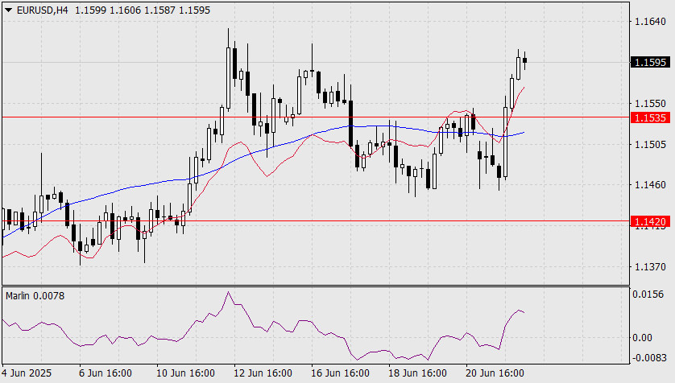The height and width of the screenshot is (383, 675).
Task: Click the 1.1640 price scale label
Action: point(650,21)
